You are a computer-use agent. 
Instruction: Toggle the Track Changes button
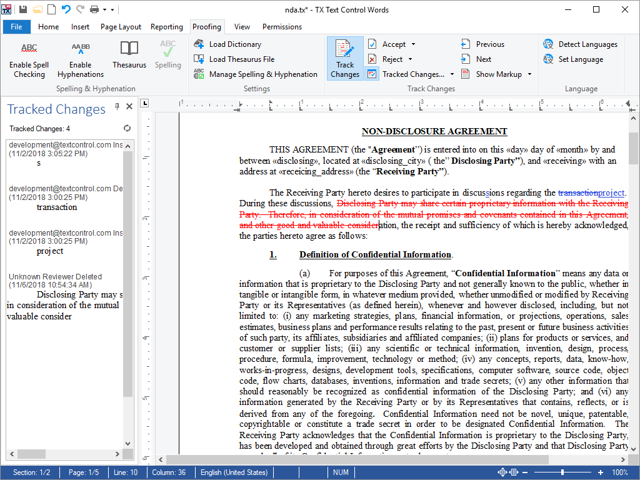tap(345, 59)
